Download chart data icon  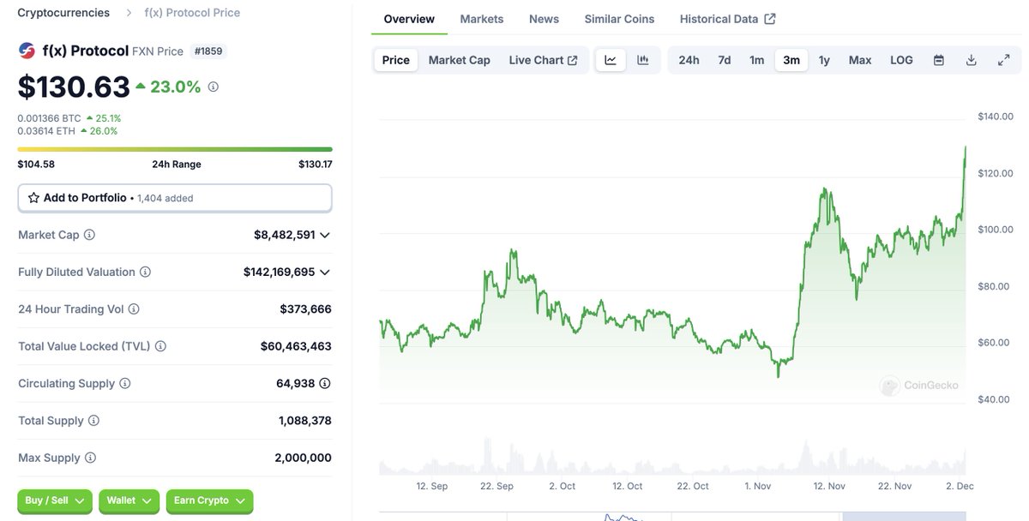point(972,60)
